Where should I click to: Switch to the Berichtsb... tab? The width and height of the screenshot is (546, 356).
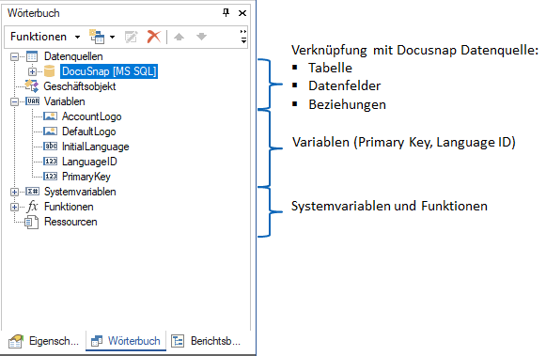point(206,341)
